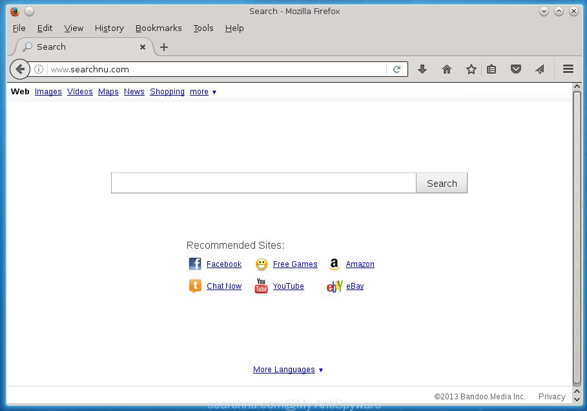Click the round pin button beside Firefox logo
Viewport: 587px width, 411px height.
[x=29, y=12]
